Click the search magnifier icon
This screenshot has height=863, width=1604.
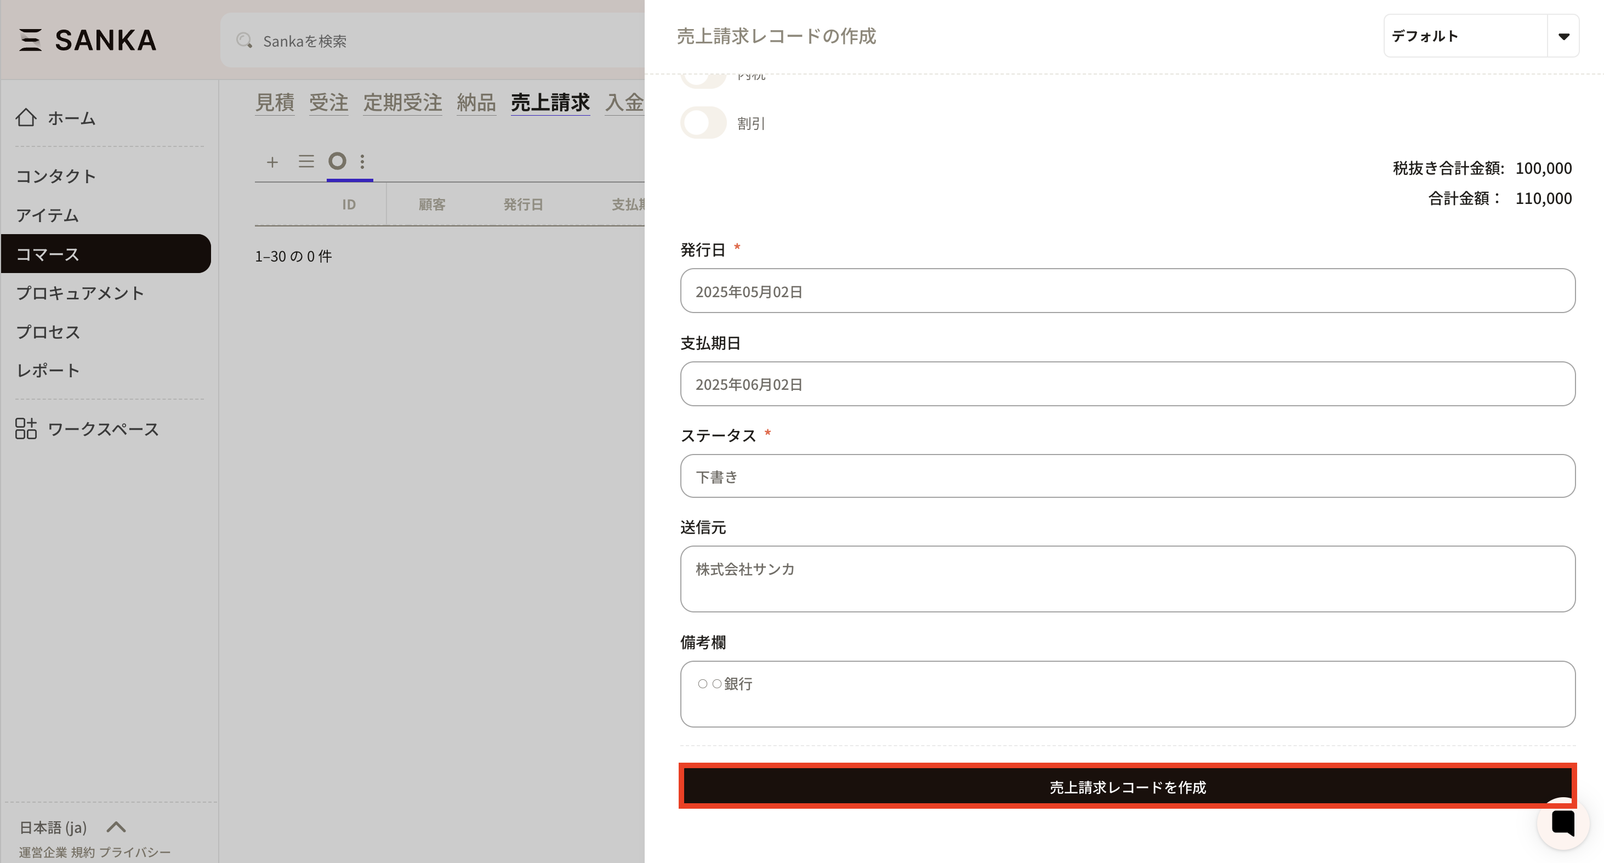coord(244,41)
